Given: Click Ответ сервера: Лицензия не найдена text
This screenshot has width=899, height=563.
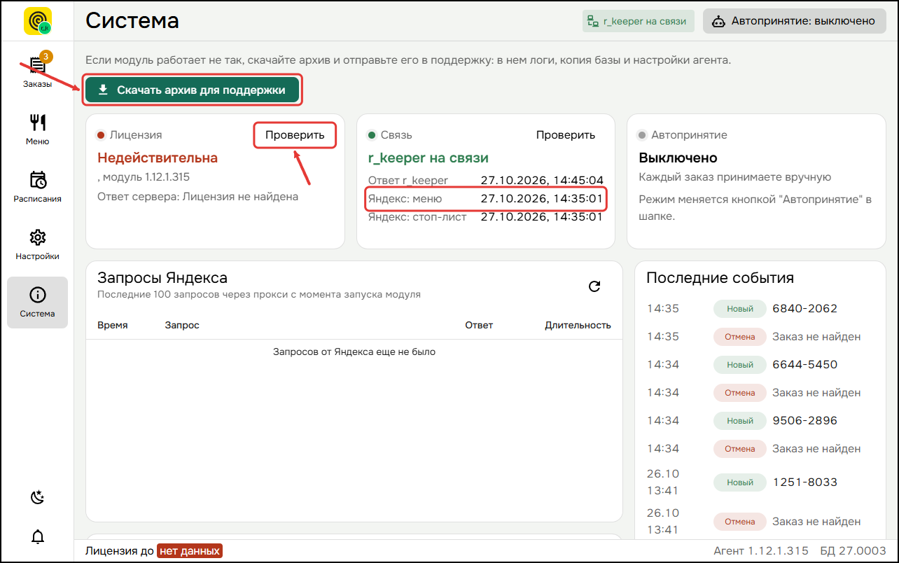Looking at the screenshot, I should pyautogui.click(x=198, y=197).
